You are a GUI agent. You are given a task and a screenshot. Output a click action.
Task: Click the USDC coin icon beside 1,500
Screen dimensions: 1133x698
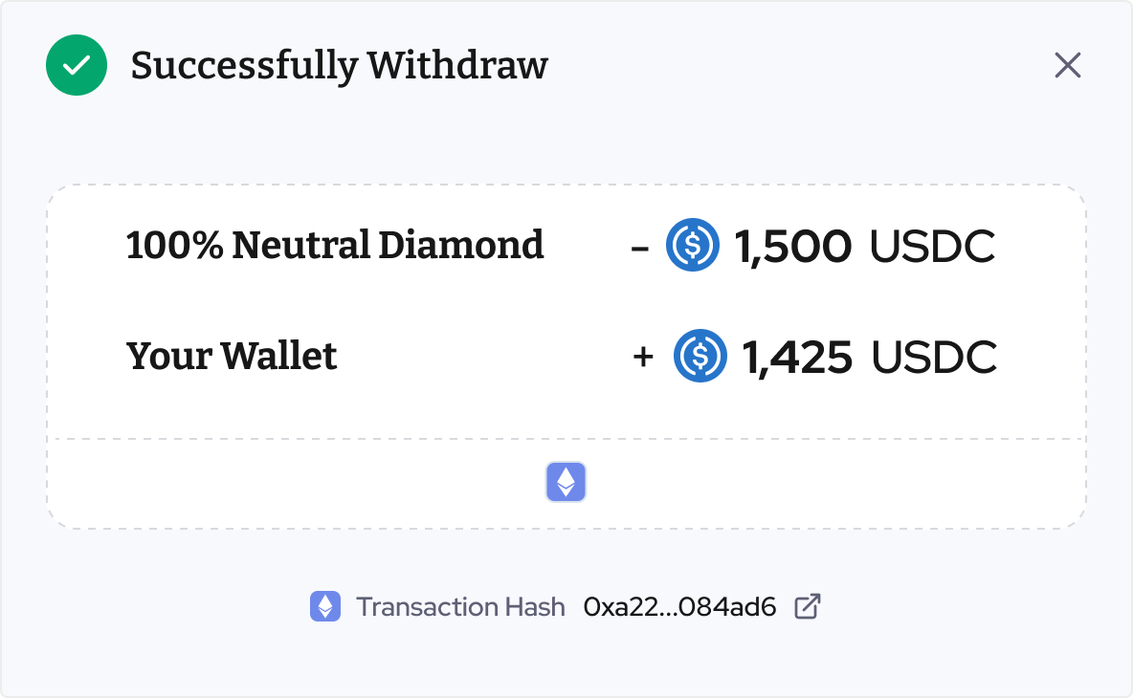(693, 246)
